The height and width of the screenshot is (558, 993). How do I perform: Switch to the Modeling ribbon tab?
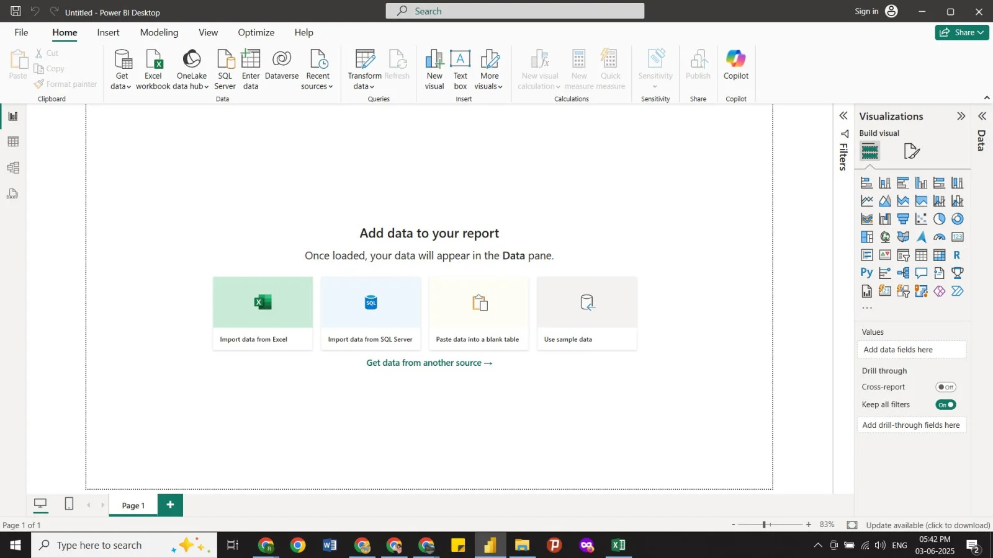click(159, 32)
